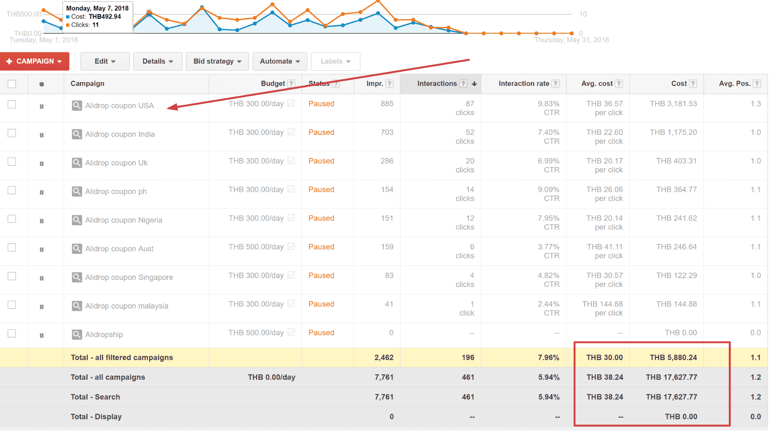Viewport: 782px width, 431px height.
Task: Click the search icon beside Alidrop coupon USA
Action: click(77, 106)
